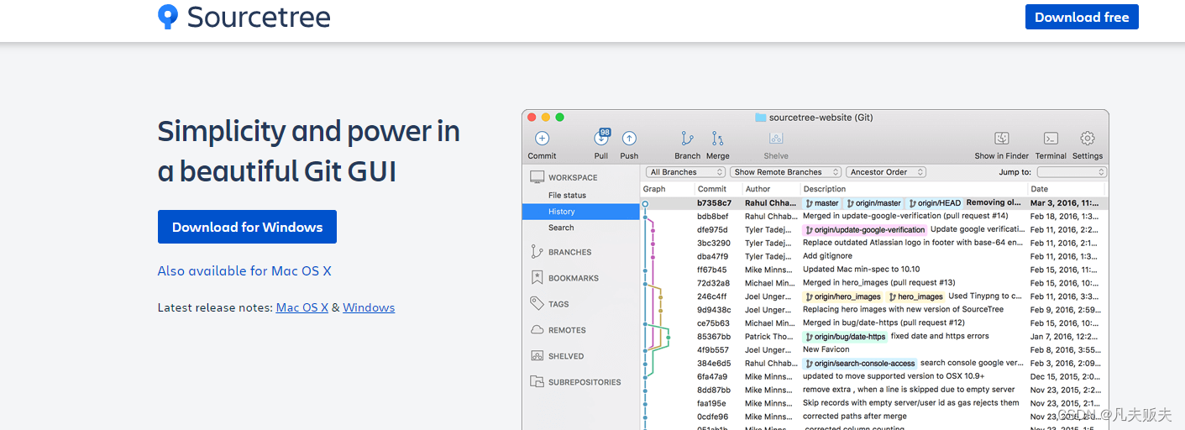Image resolution: width=1185 pixels, height=430 pixels.
Task: Click the folder icon beside sourcetree-website title
Action: (x=761, y=118)
